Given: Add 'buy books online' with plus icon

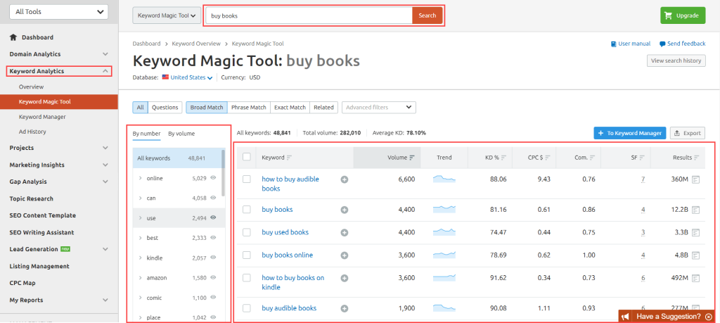Looking at the screenshot, I should pyautogui.click(x=345, y=255).
